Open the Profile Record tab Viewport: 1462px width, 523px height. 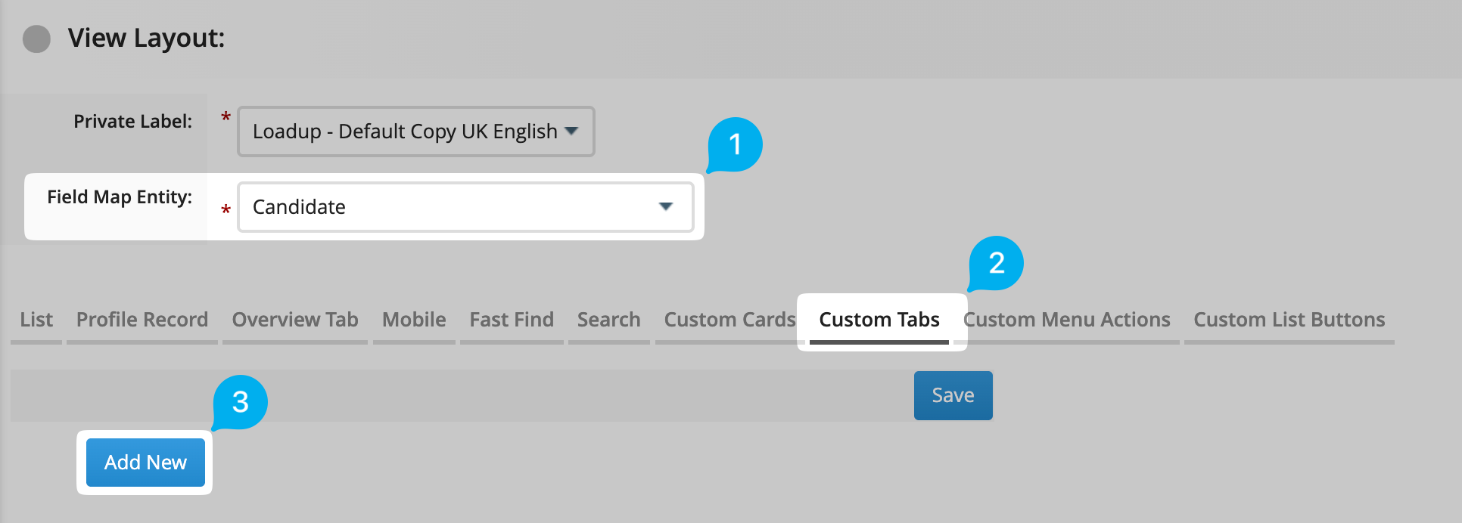point(142,320)
